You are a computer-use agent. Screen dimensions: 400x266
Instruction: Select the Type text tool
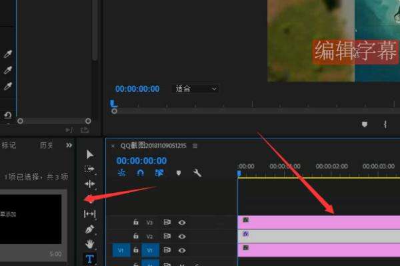90,259
